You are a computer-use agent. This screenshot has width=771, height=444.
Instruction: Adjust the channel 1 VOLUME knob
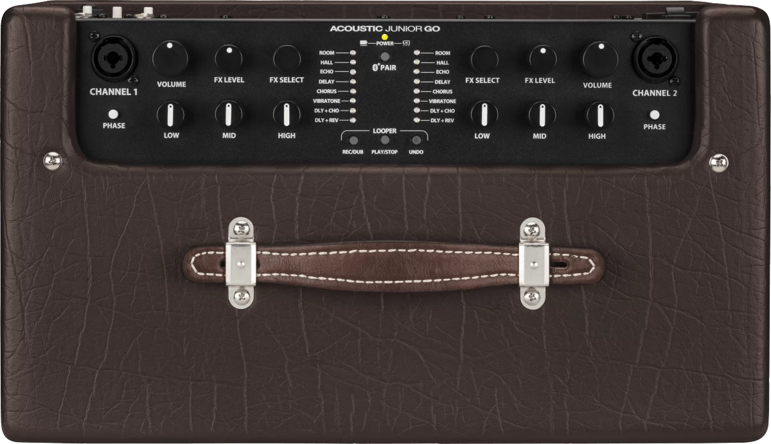pyautogui.click(x=172, y=58)
